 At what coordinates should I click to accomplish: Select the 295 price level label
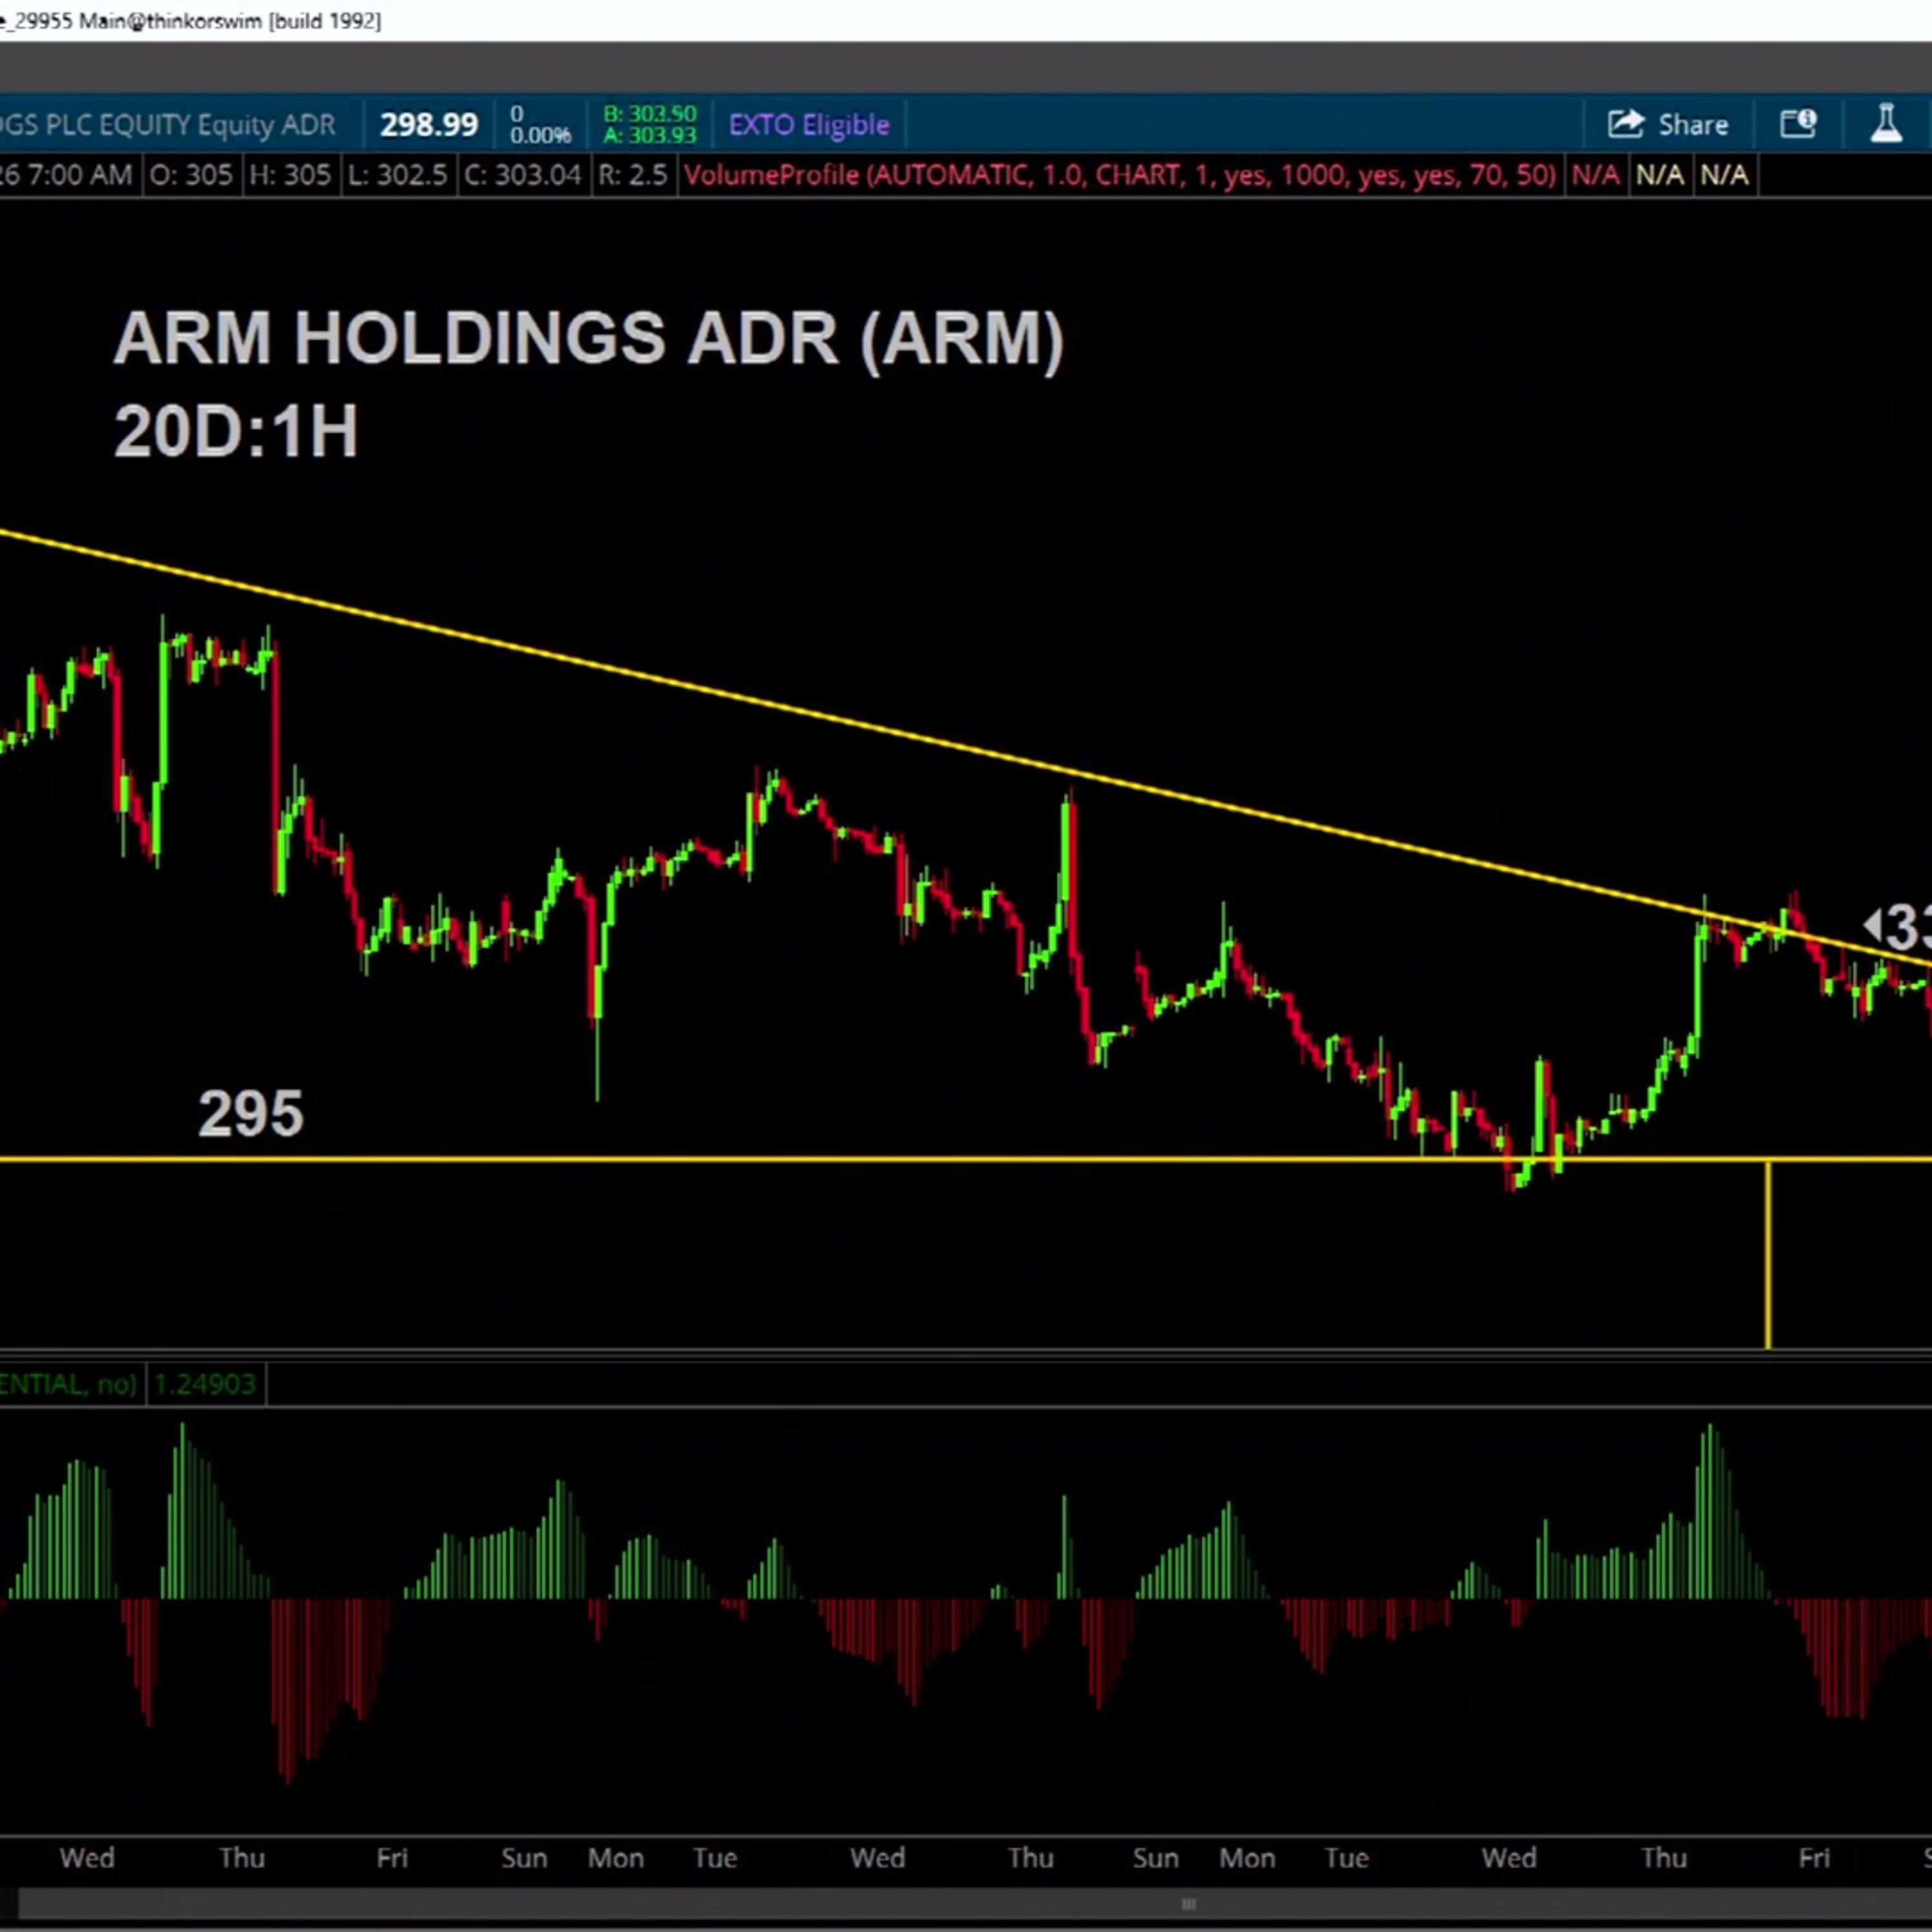pos(251,1113)
